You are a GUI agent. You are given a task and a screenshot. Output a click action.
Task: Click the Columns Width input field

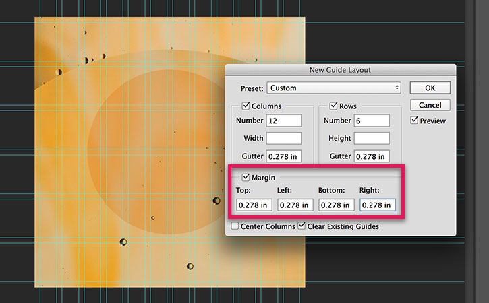(284, 138)
